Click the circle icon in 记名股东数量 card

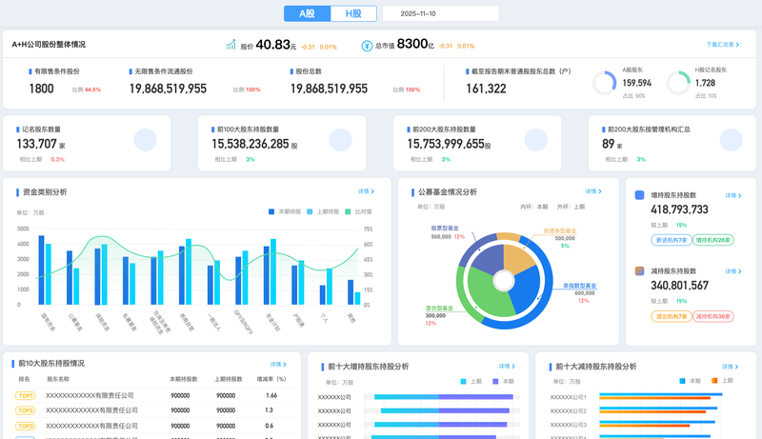146,140
